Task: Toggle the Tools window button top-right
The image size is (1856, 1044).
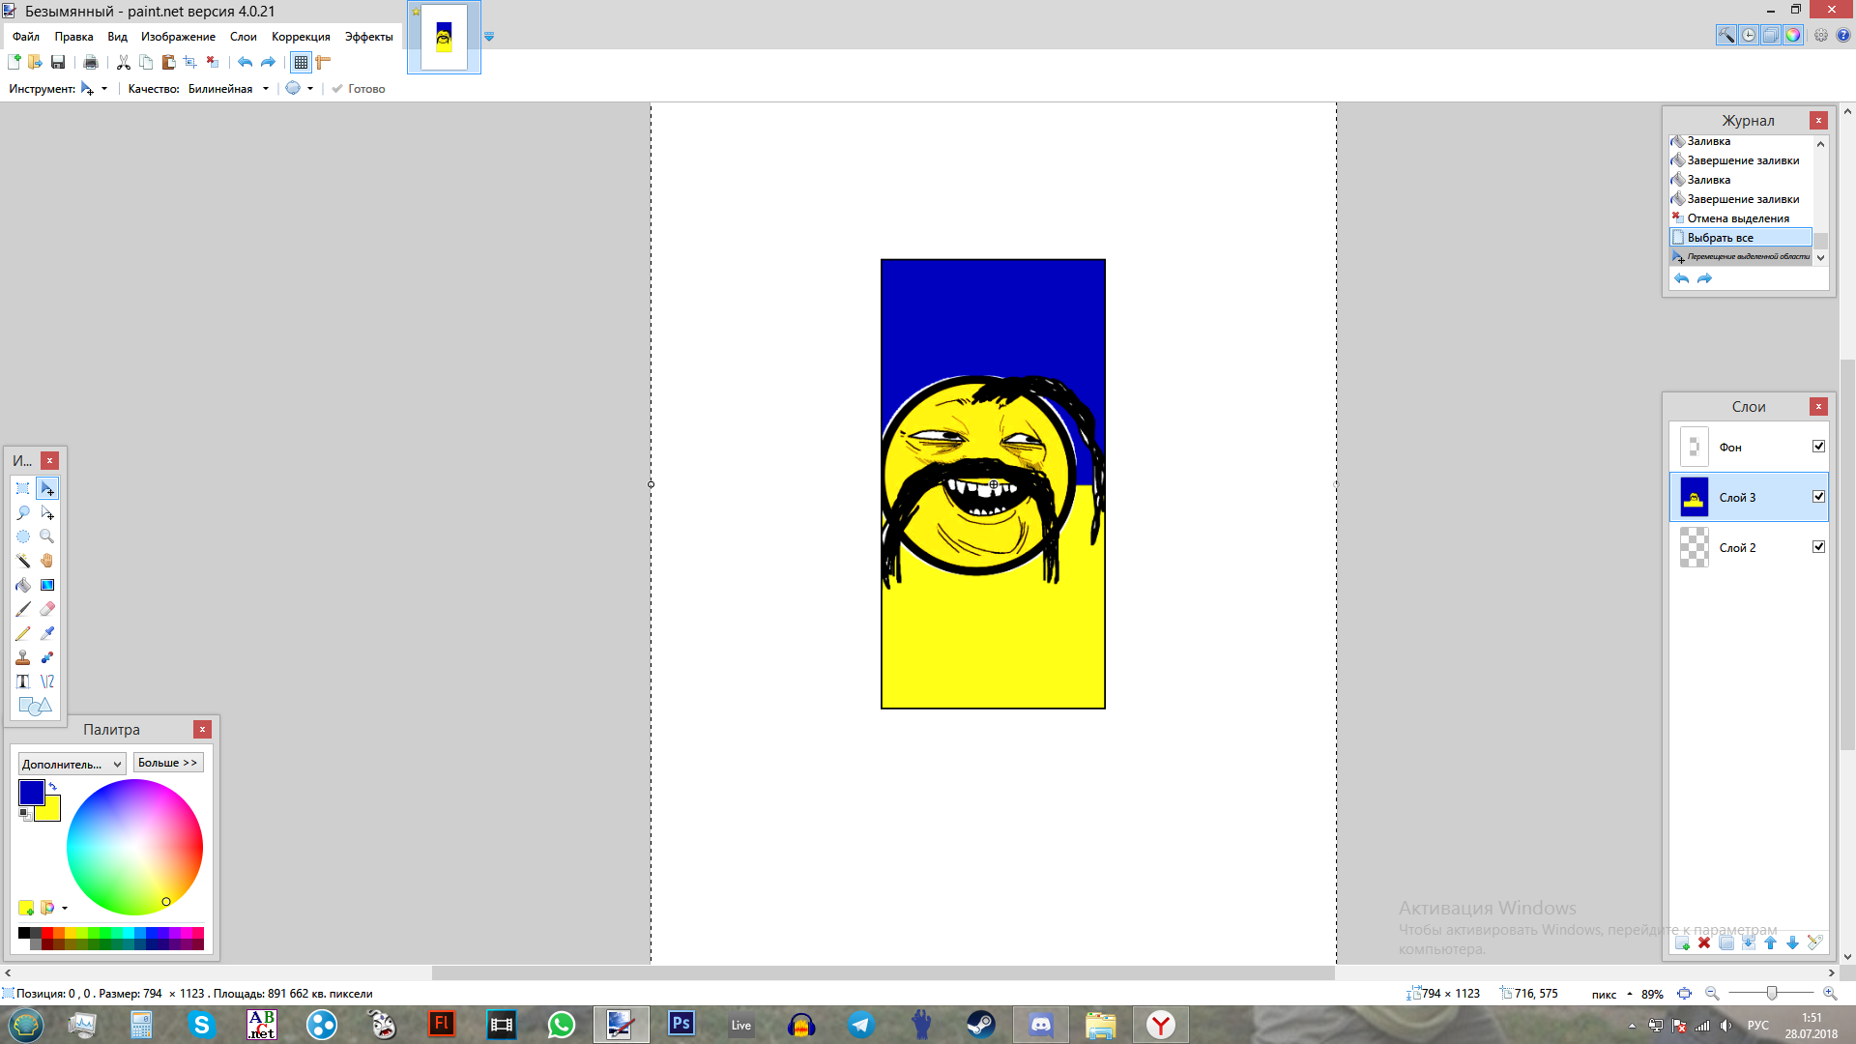Action: pyautogui.click(x=1726, y=35)
